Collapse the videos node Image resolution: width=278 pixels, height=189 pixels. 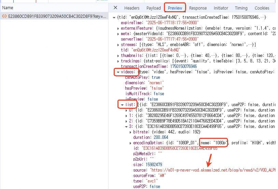[x=119, y=72]
